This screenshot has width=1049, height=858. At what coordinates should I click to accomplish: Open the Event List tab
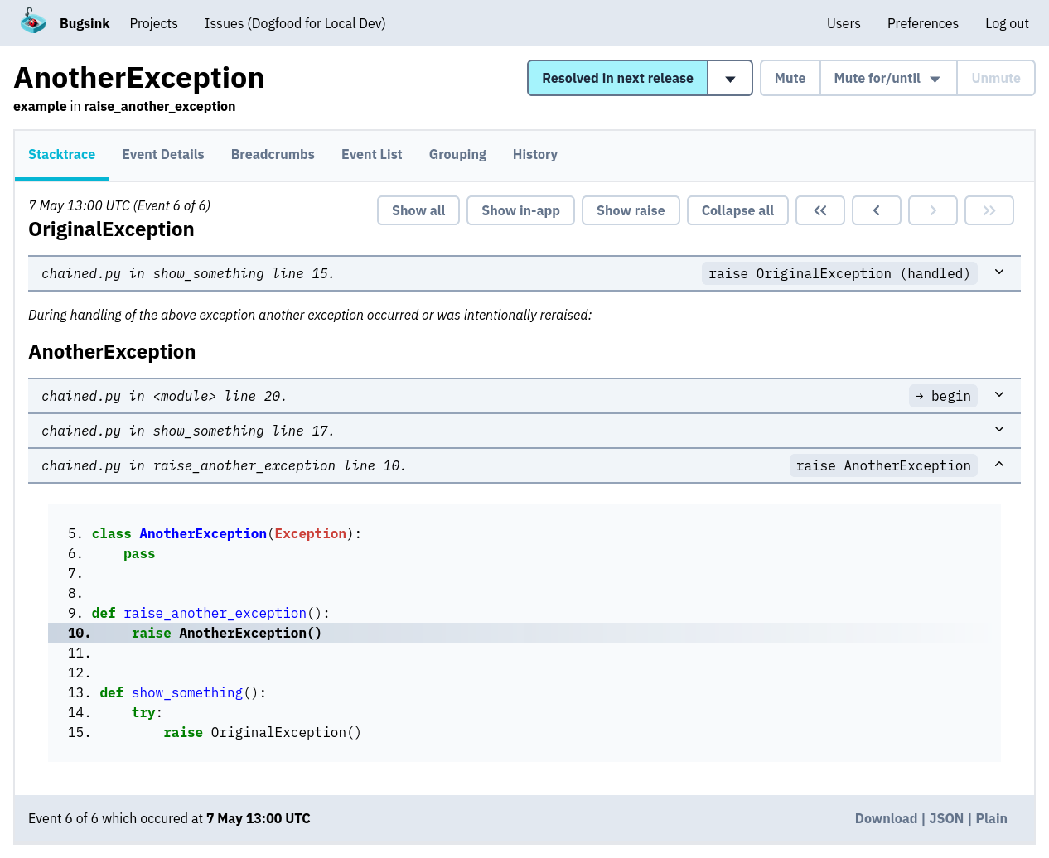pos(371,154)
